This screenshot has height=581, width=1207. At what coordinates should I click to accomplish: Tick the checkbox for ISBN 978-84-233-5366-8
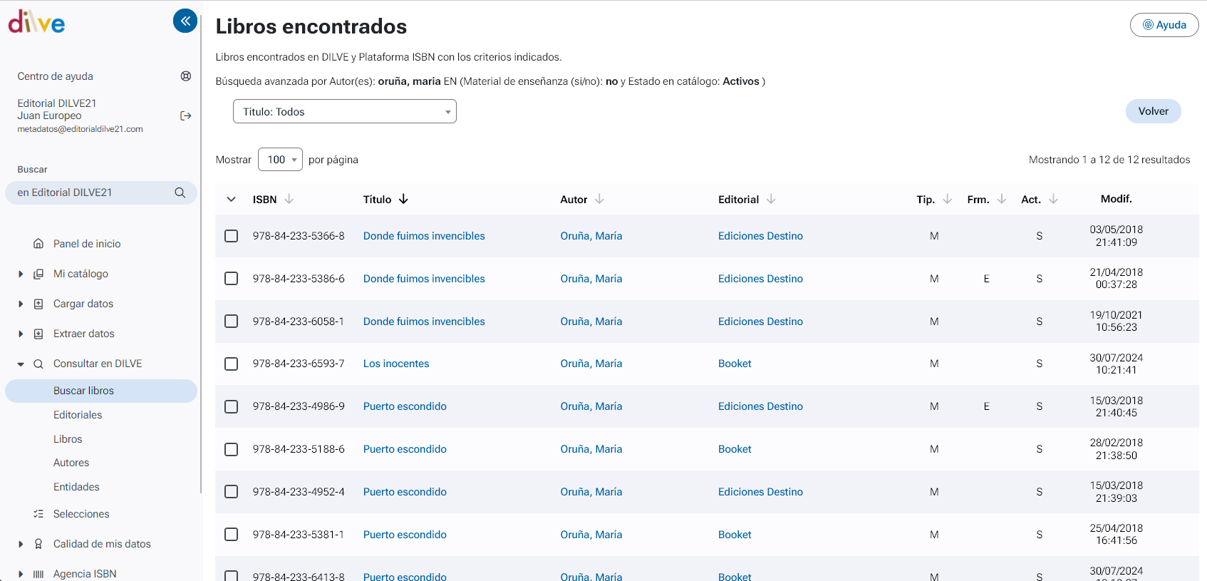232,236
